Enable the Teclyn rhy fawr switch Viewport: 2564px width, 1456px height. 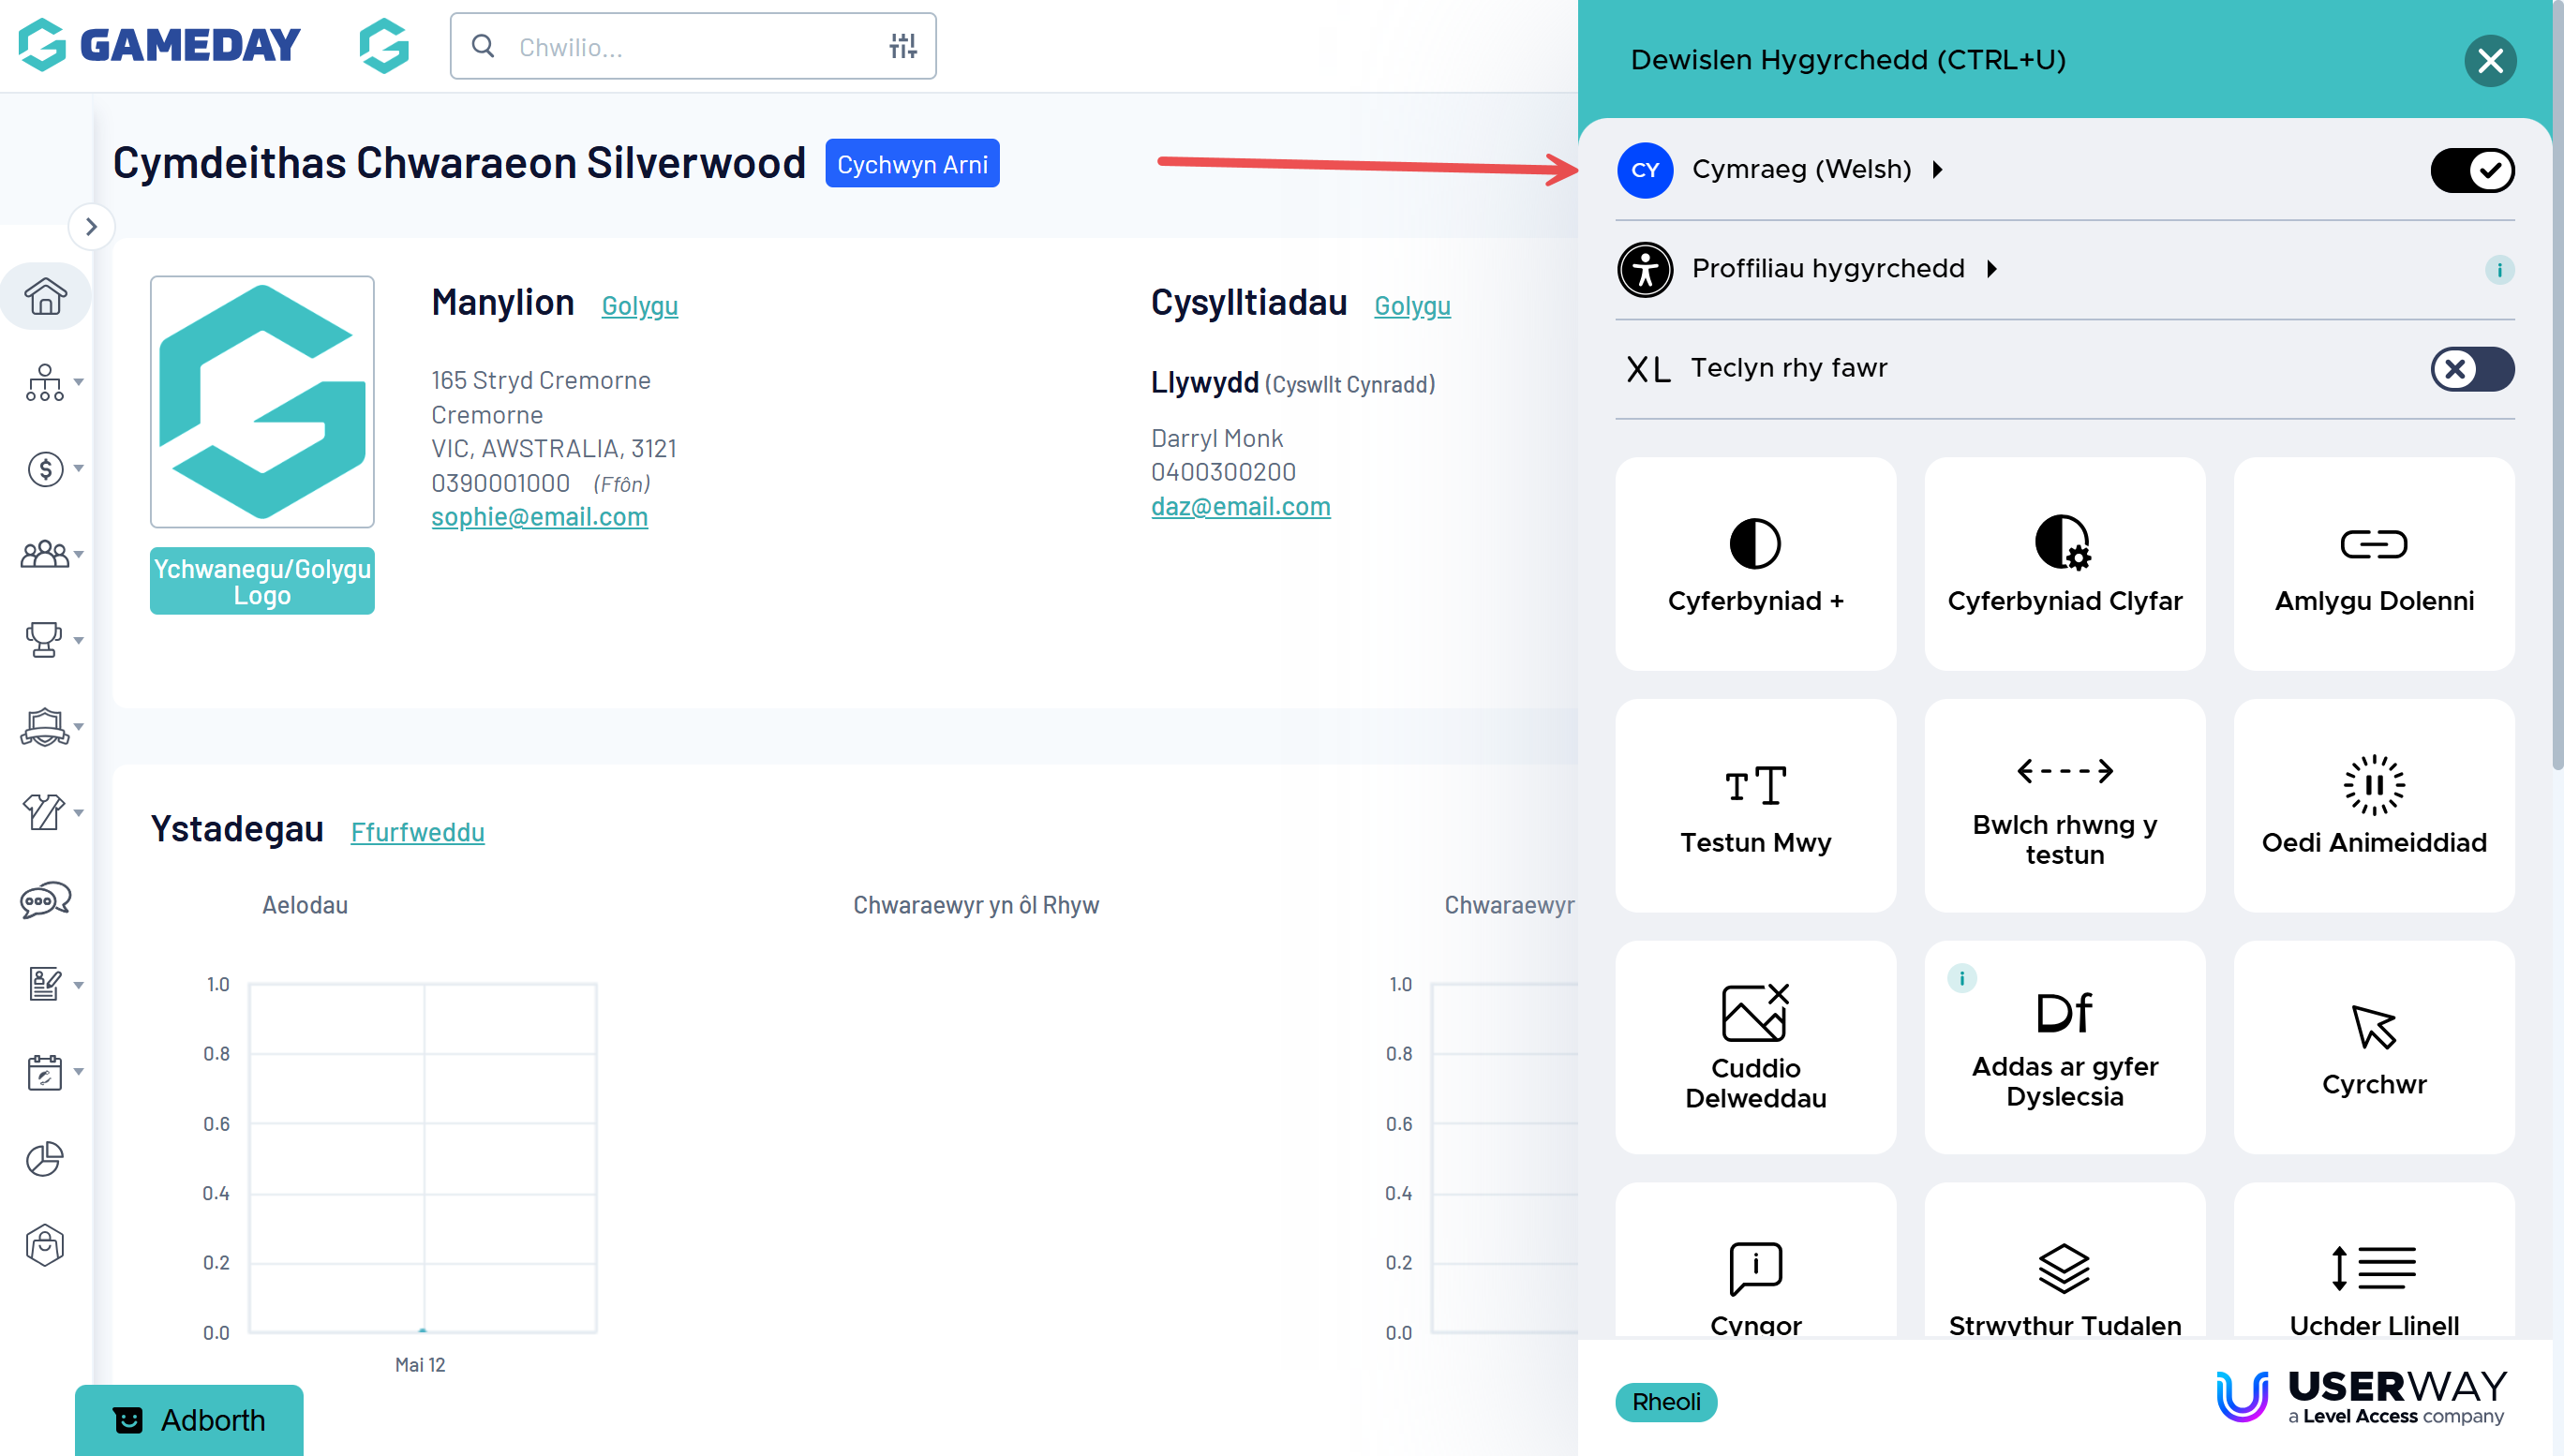point(2471,369)
